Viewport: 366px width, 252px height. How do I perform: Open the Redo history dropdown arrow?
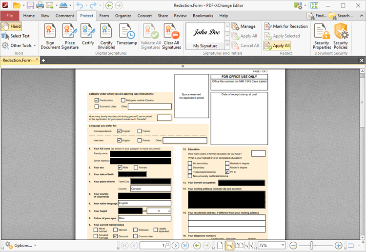point(100,5)
